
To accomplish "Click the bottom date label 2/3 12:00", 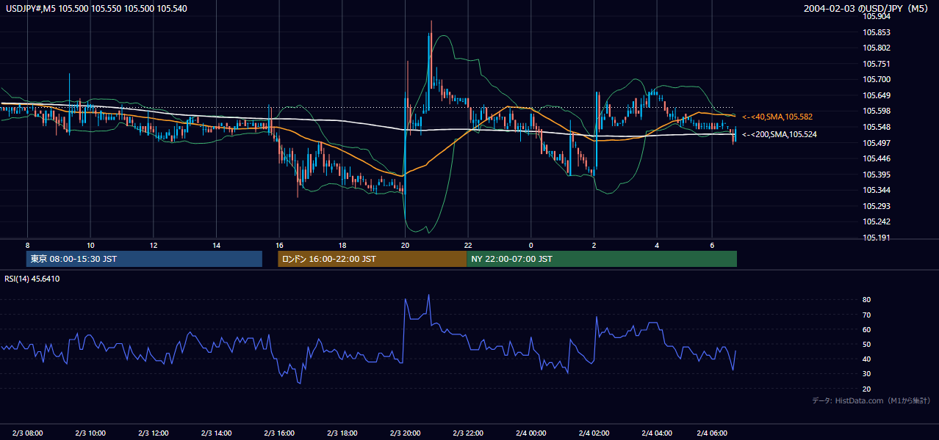I will [154, 433].
